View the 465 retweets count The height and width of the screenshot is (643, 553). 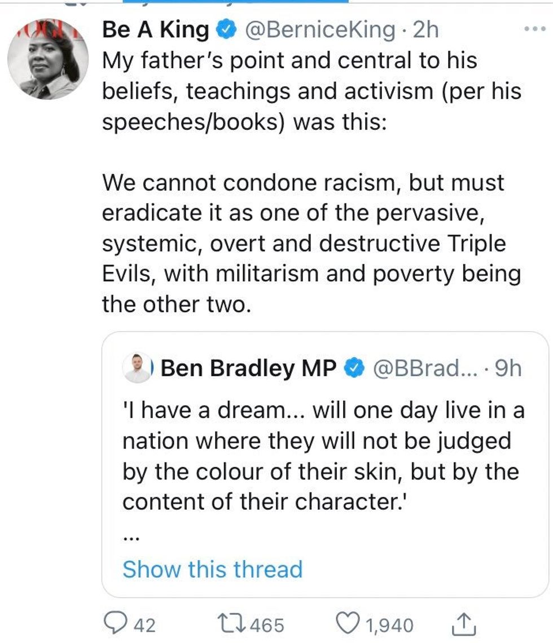coord(267,625)
